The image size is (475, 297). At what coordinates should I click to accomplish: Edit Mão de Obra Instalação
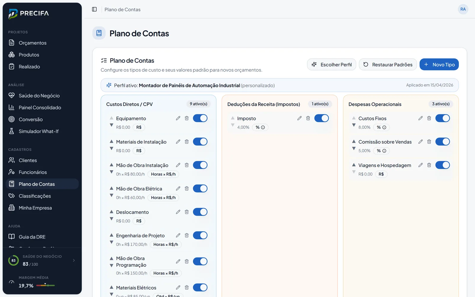[178, 165]
